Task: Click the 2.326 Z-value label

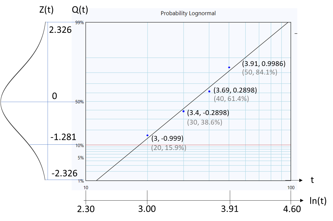Action: 61,30
